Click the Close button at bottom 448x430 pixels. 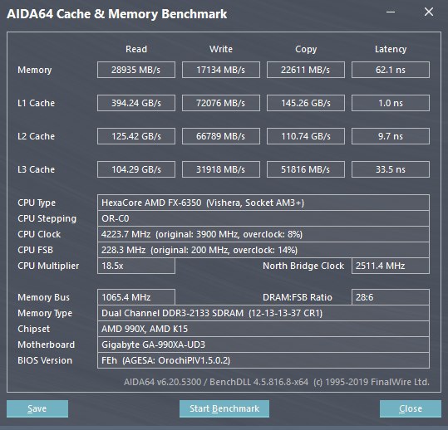[411, 408]
